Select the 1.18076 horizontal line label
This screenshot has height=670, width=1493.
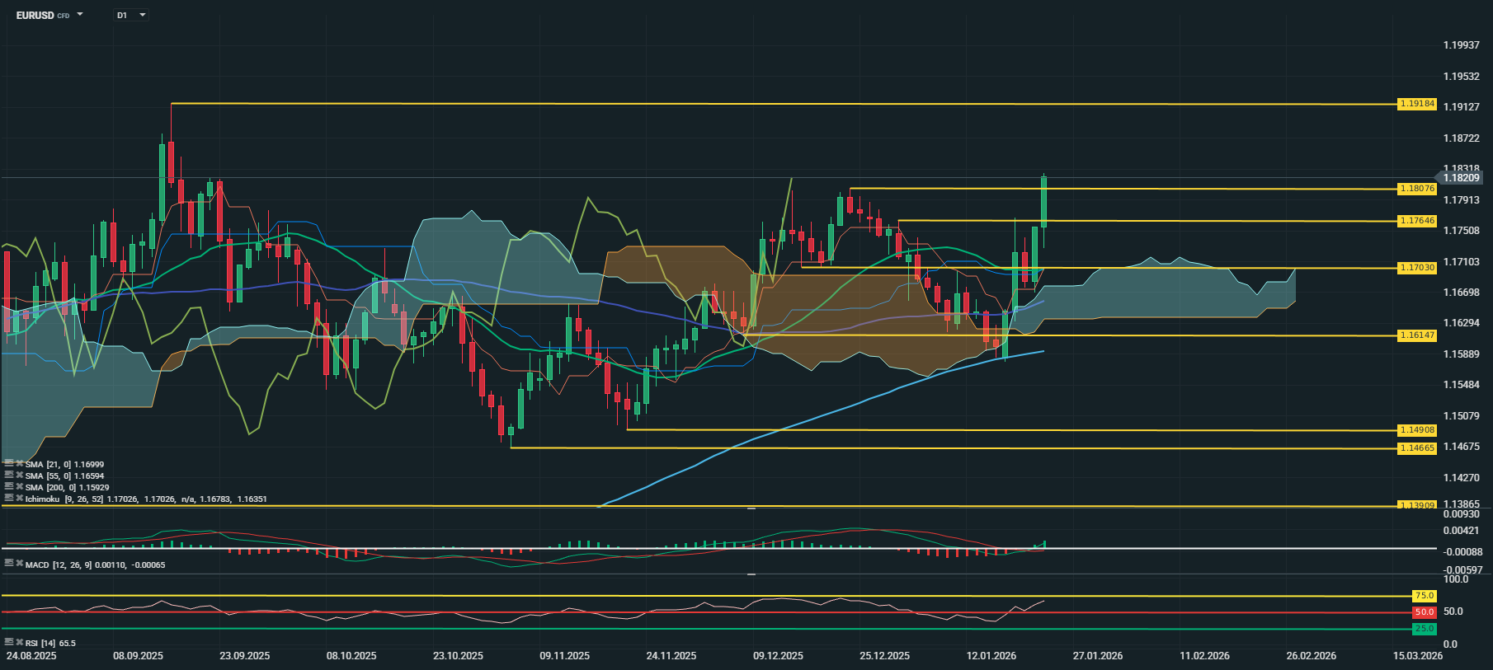click(1417, 189)
